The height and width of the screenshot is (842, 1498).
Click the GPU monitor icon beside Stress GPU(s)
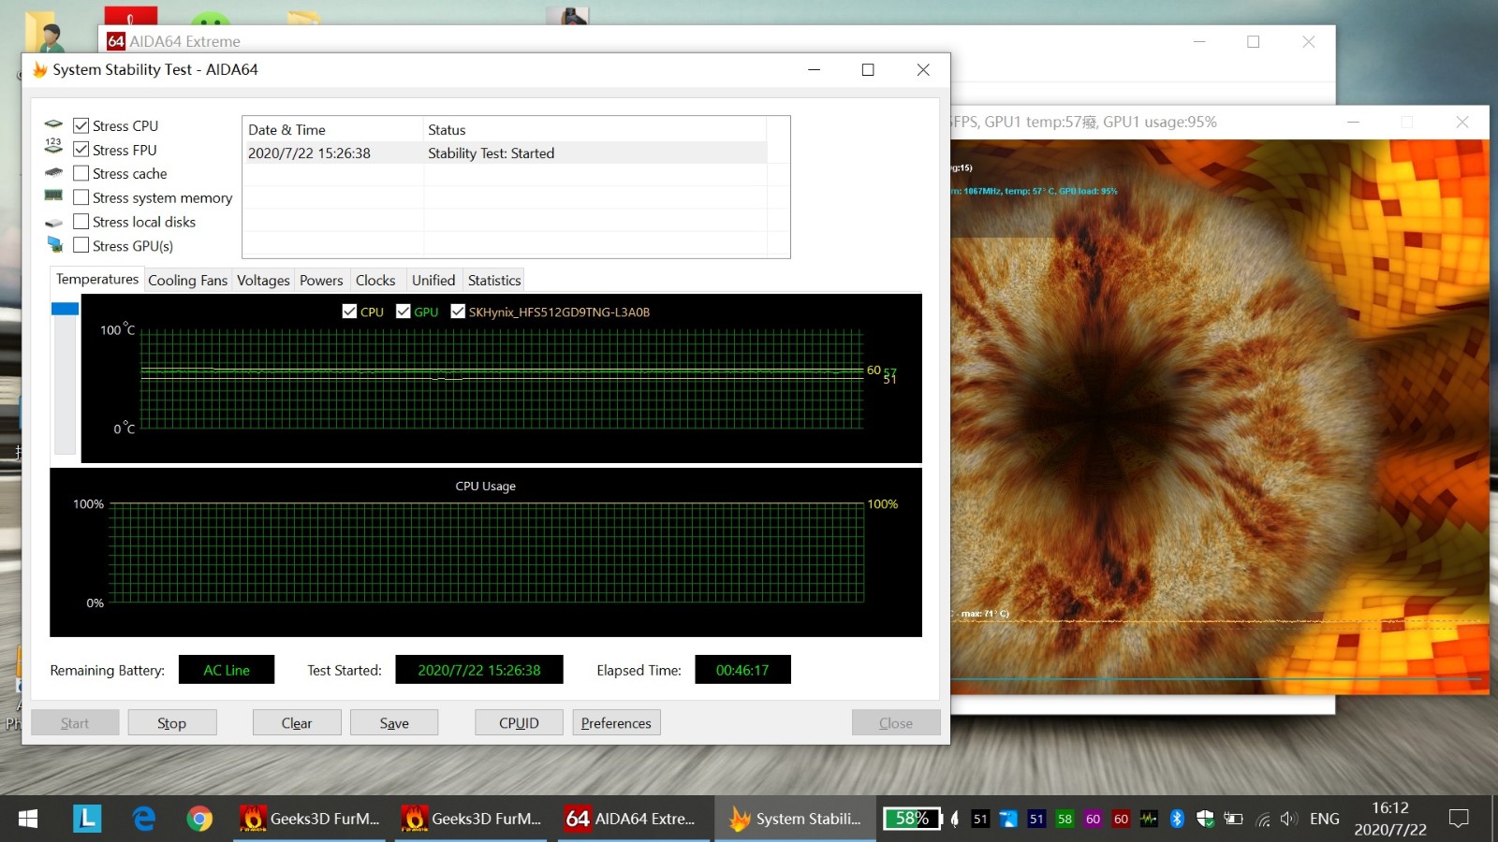pos(55,244)
